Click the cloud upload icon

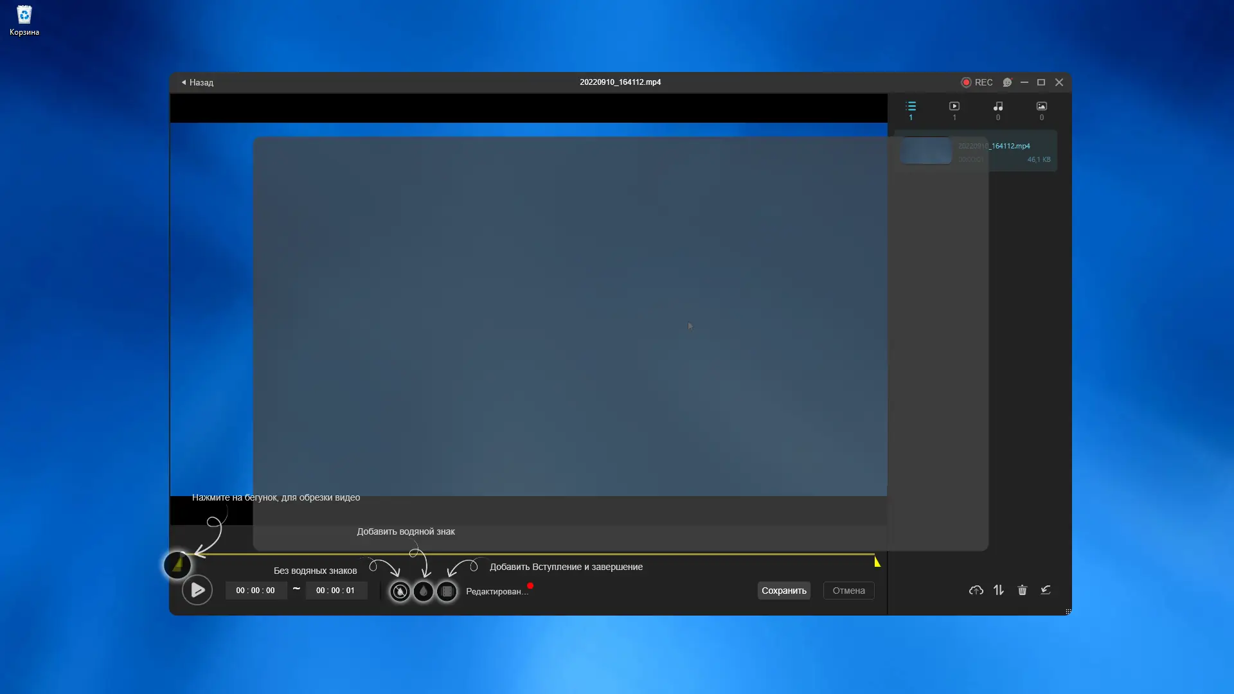(976, 590)
